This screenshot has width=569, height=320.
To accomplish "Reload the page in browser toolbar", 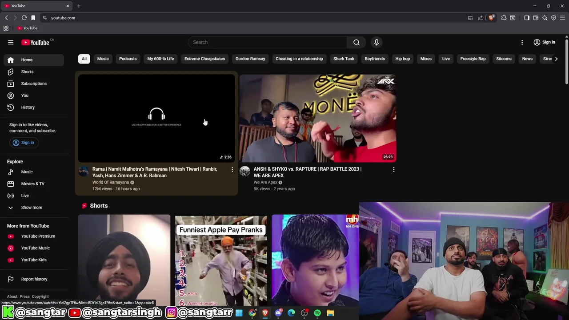I will coord(24,18).
